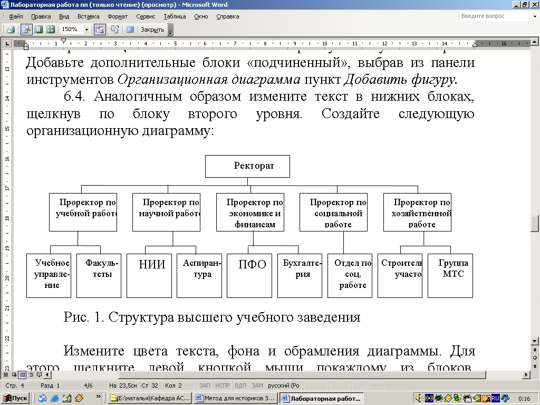Switch to Reading Layout view icon
The height and width of the screenshot is (405, 540).
pos(39,374)
